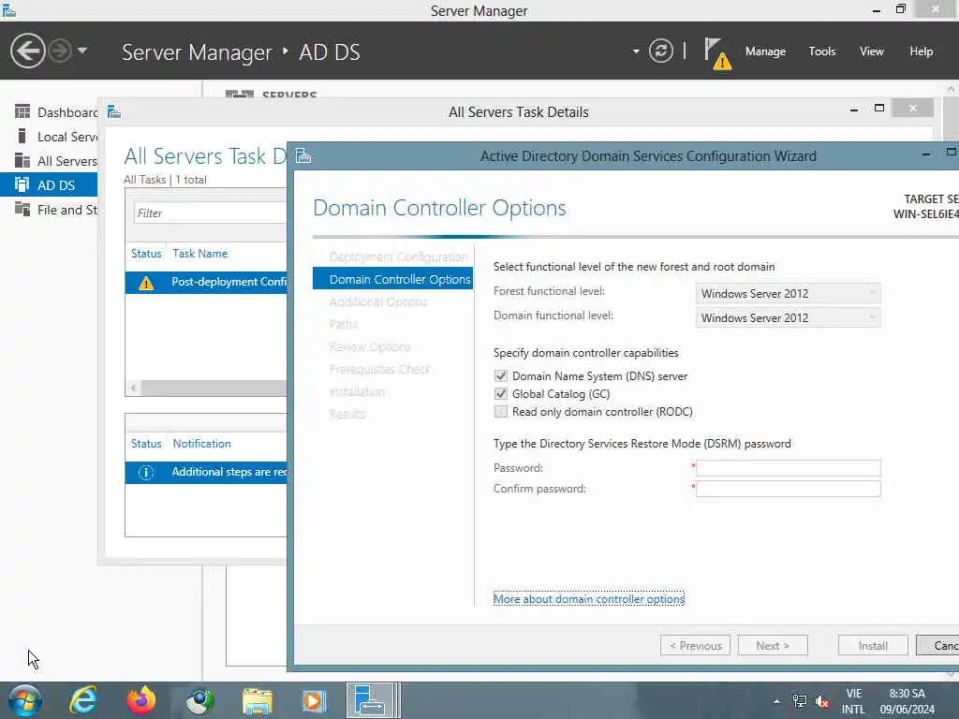This screenshot has width=959, height=719.
Task: Launch Internet Explorer from the taskbar
Action: click(x=83, y=700)
